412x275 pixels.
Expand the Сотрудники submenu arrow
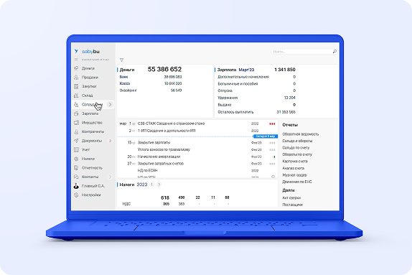pyautogui.click(x=110, y=104)
